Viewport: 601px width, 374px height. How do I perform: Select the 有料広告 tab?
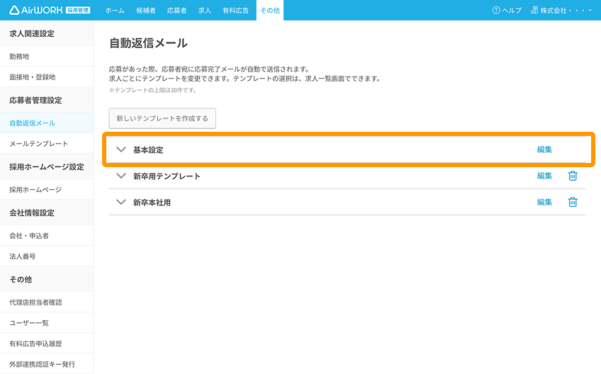[x=235, y=11]
